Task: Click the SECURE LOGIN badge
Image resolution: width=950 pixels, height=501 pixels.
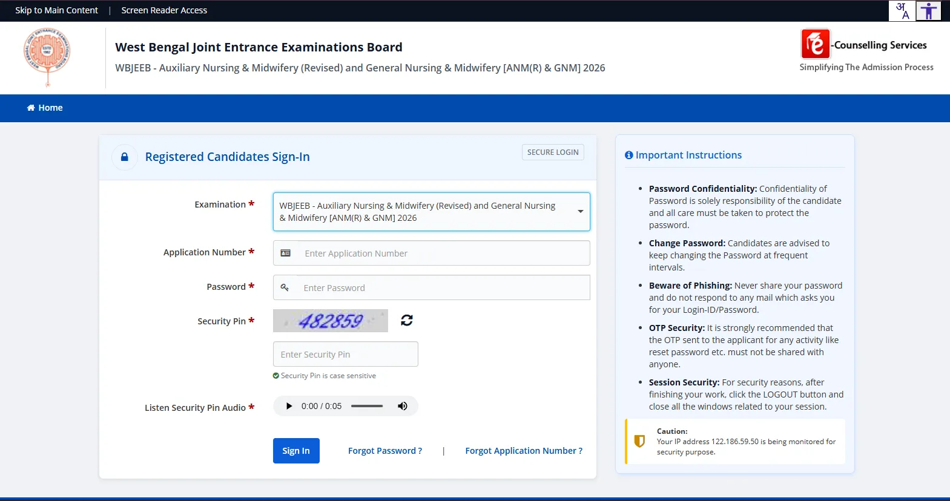Action: click(x=553, y=152)
